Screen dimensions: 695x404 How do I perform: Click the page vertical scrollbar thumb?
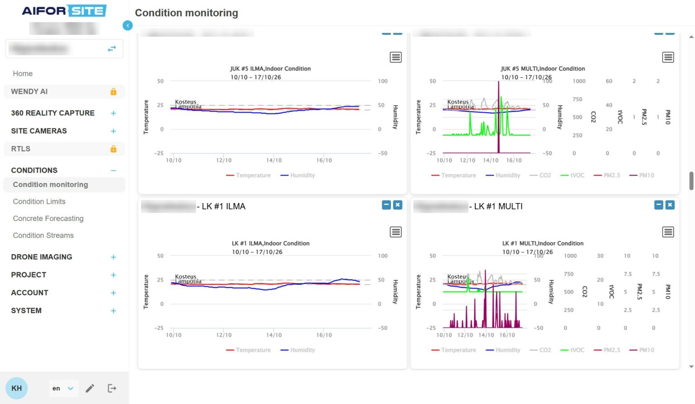click(x=691, y=181)
